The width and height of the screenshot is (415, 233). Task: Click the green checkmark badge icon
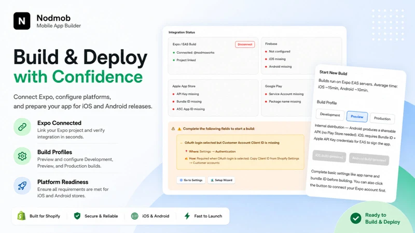pos(356,218)
